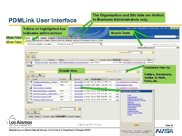Select the Overview minor tab
This screenshot has width=182, height=136.
pos(29,41)
